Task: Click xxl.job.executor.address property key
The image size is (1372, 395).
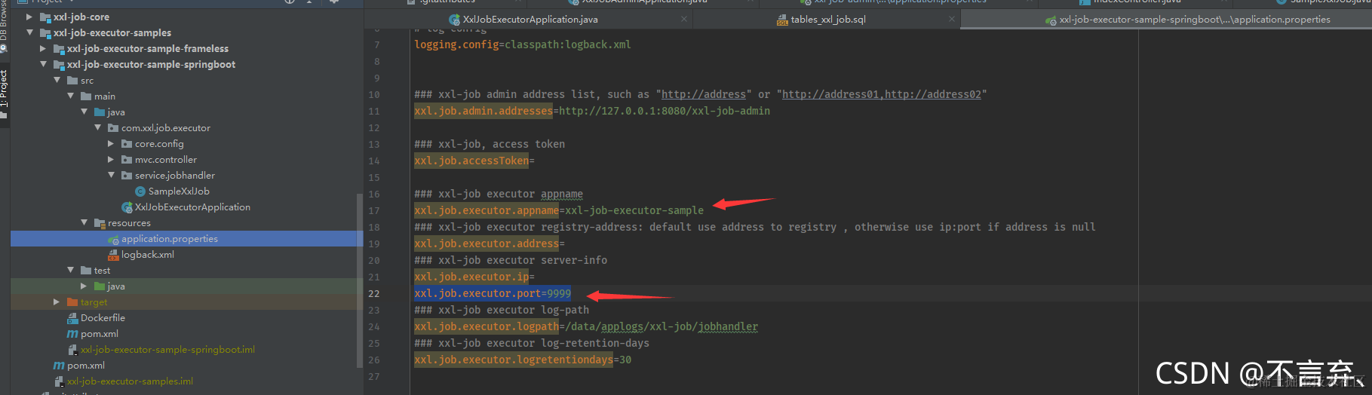Action: tap(486, 243)
